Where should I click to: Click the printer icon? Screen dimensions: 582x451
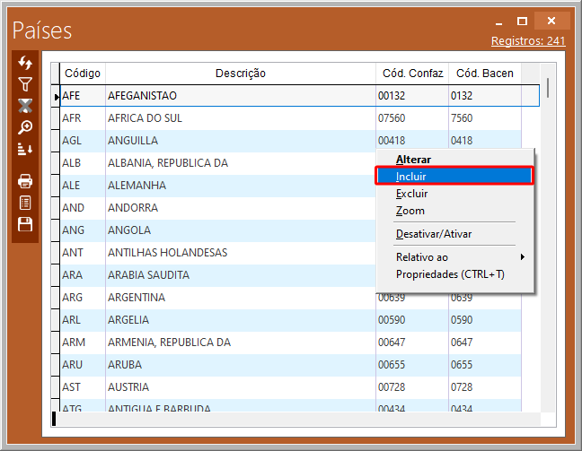tap(25, 181)
